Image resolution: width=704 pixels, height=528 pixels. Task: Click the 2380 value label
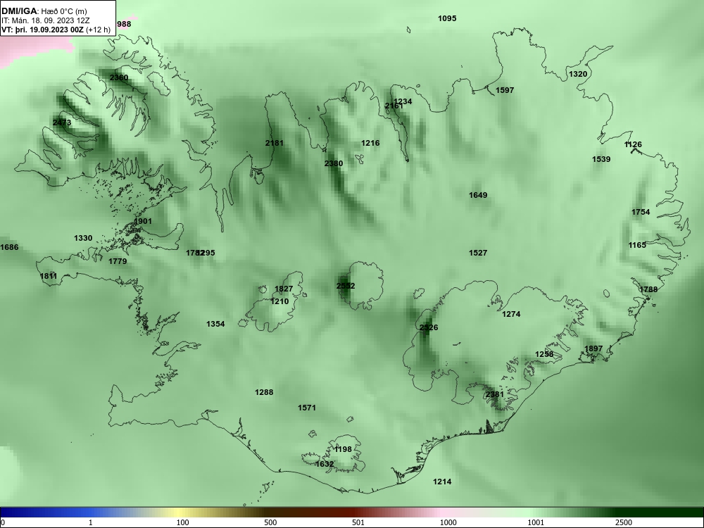pyautogui.click(x=334, y=163)
